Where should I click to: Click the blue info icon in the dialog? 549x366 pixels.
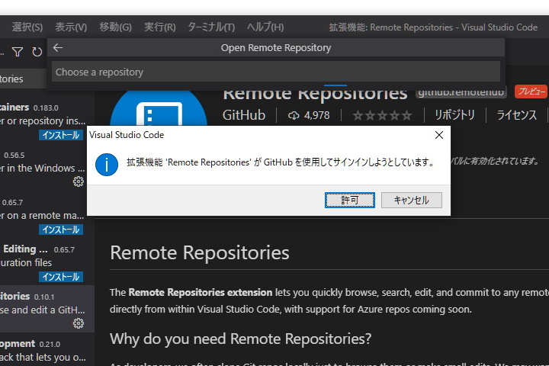coord(107,165)
